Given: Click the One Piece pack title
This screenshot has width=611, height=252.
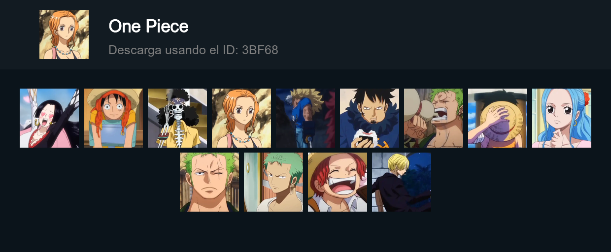Looking at the screenshot, I should pyautogui.click(x=148, y=26).
